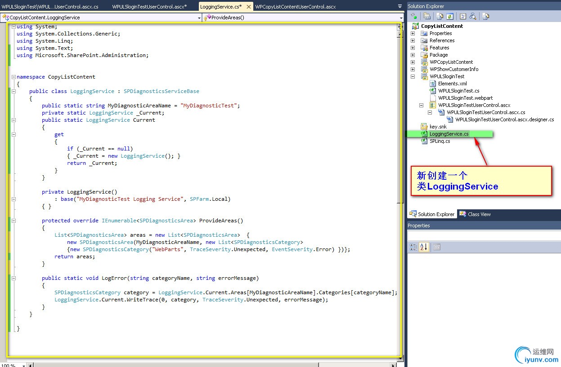Image resolution: width=561 pixels, height=367 pixels.
Task: Select the Properties tree item label
Action: 441,33
